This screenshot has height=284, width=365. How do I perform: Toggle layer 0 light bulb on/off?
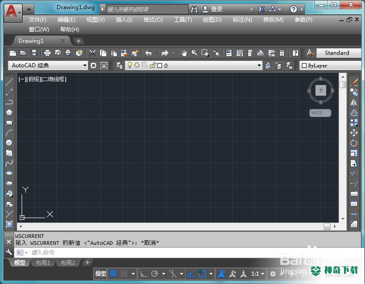130,65
